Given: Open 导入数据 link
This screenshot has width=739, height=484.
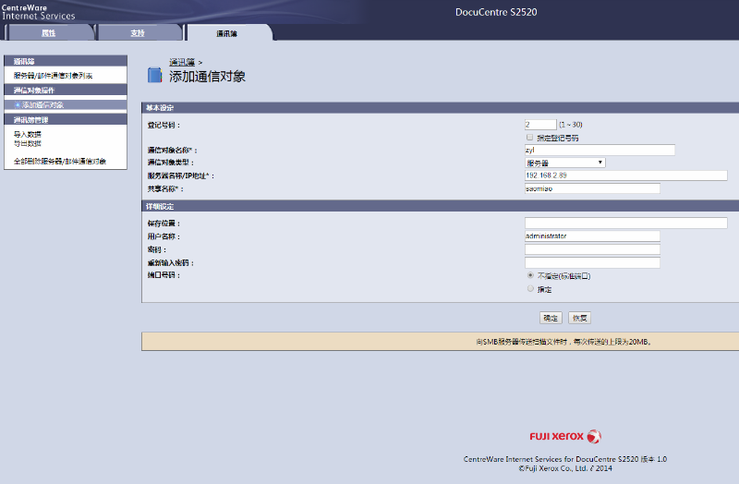Looking at the screenshot, I should coord(28,134).
